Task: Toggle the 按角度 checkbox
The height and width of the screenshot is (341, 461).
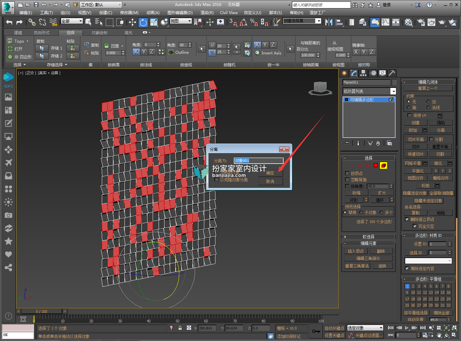Action: point(347,186)
